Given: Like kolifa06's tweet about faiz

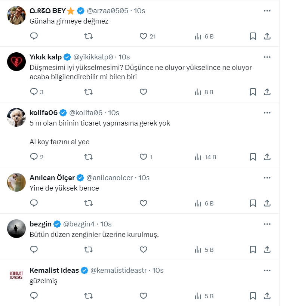Looking at the screenshot, I should (x=144, y=157).
